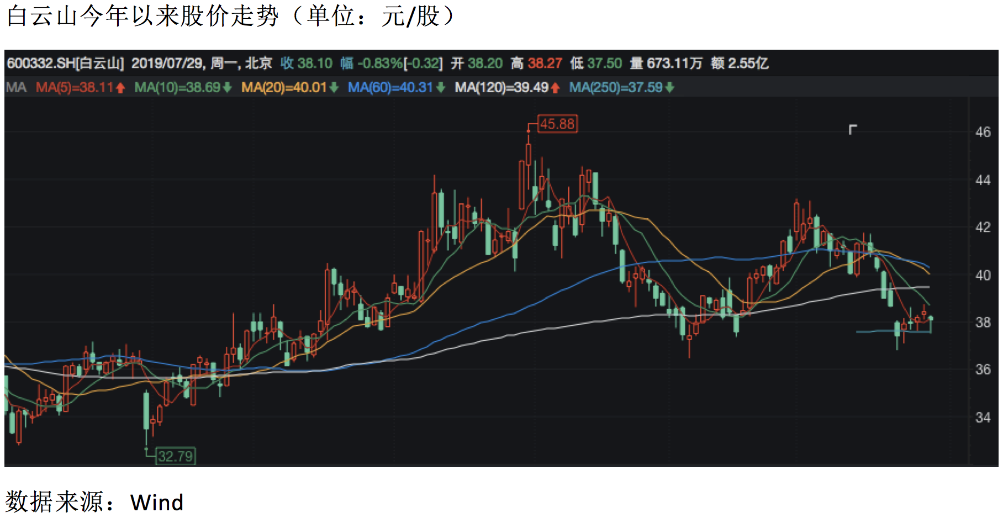Click the high price 高 38.27
Viewport: 1003px width, 518px height.
tap(536, 64)
